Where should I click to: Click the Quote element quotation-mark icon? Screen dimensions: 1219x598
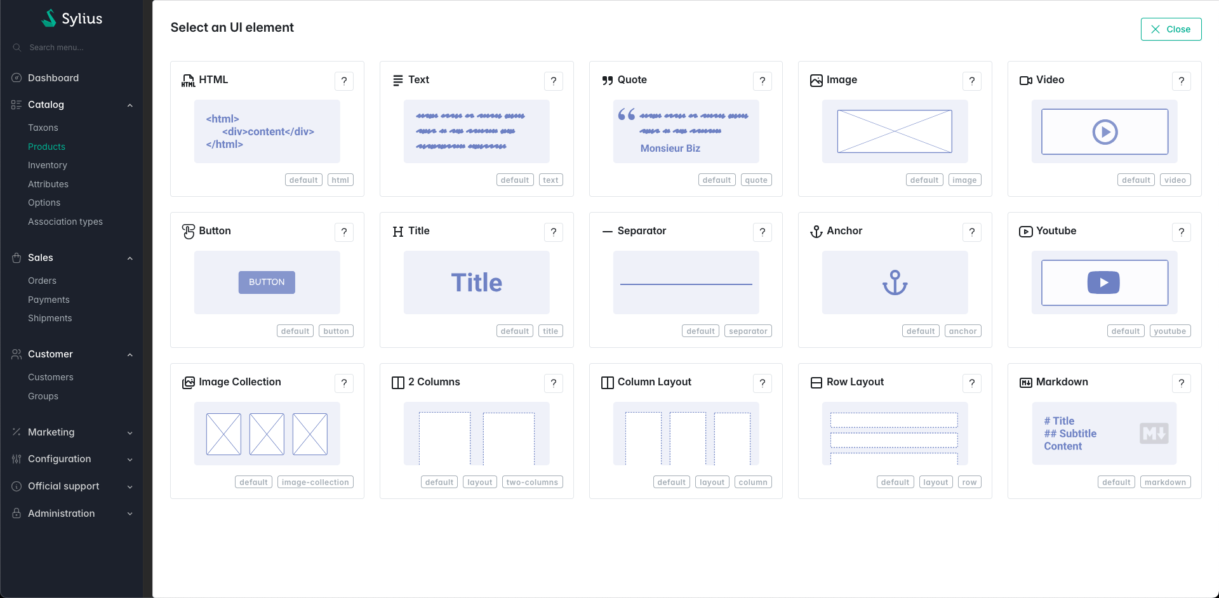click(607, 81)
